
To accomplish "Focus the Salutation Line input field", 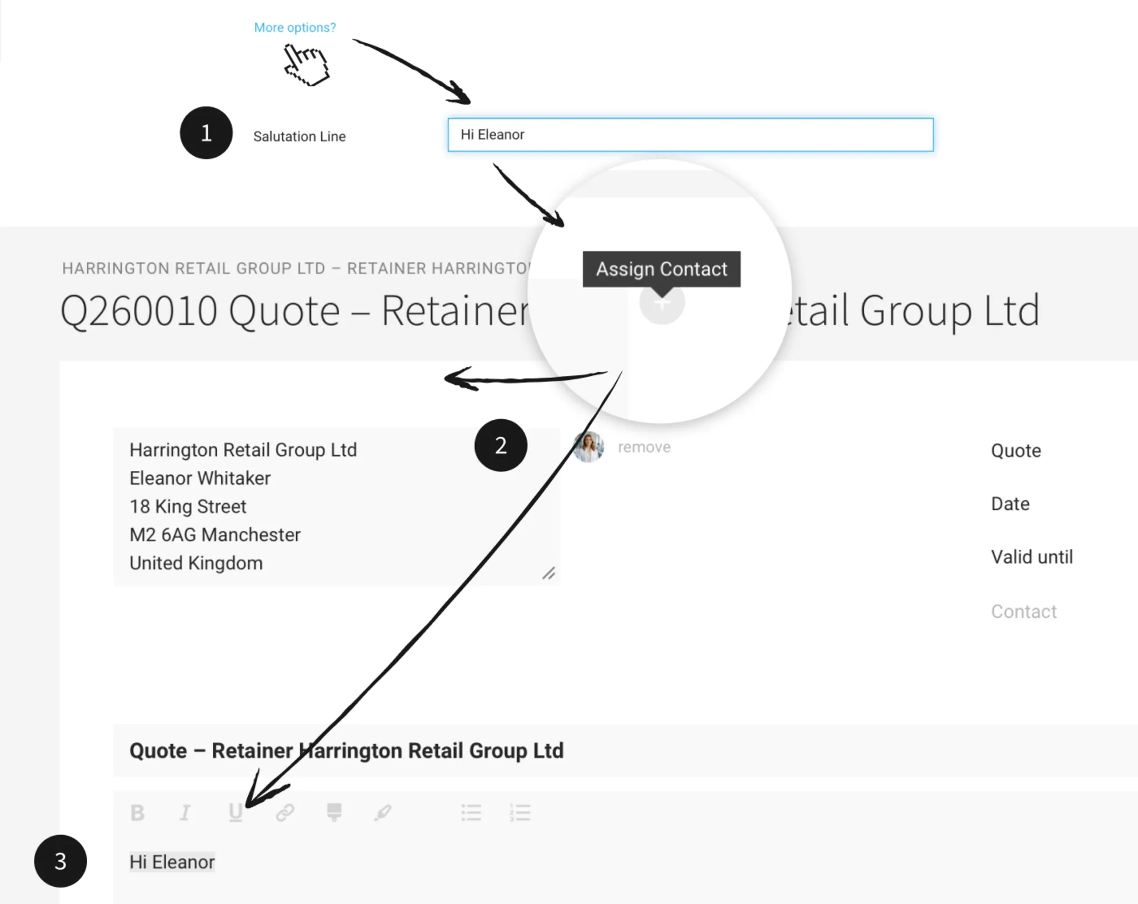I will 691,134.
